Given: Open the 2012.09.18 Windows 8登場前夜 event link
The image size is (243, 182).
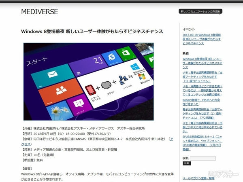Looking at the screenshot, I should (202, 39).
